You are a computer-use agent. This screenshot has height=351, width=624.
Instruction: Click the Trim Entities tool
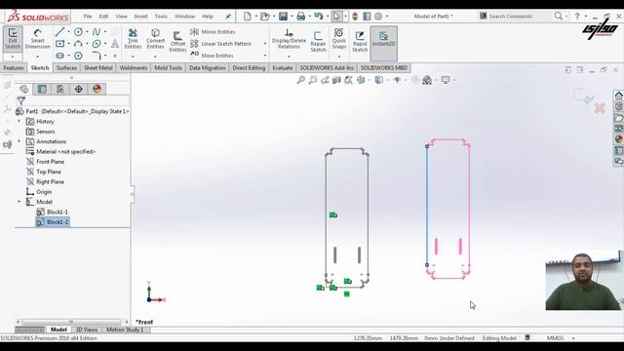click(x=133, y=39)
